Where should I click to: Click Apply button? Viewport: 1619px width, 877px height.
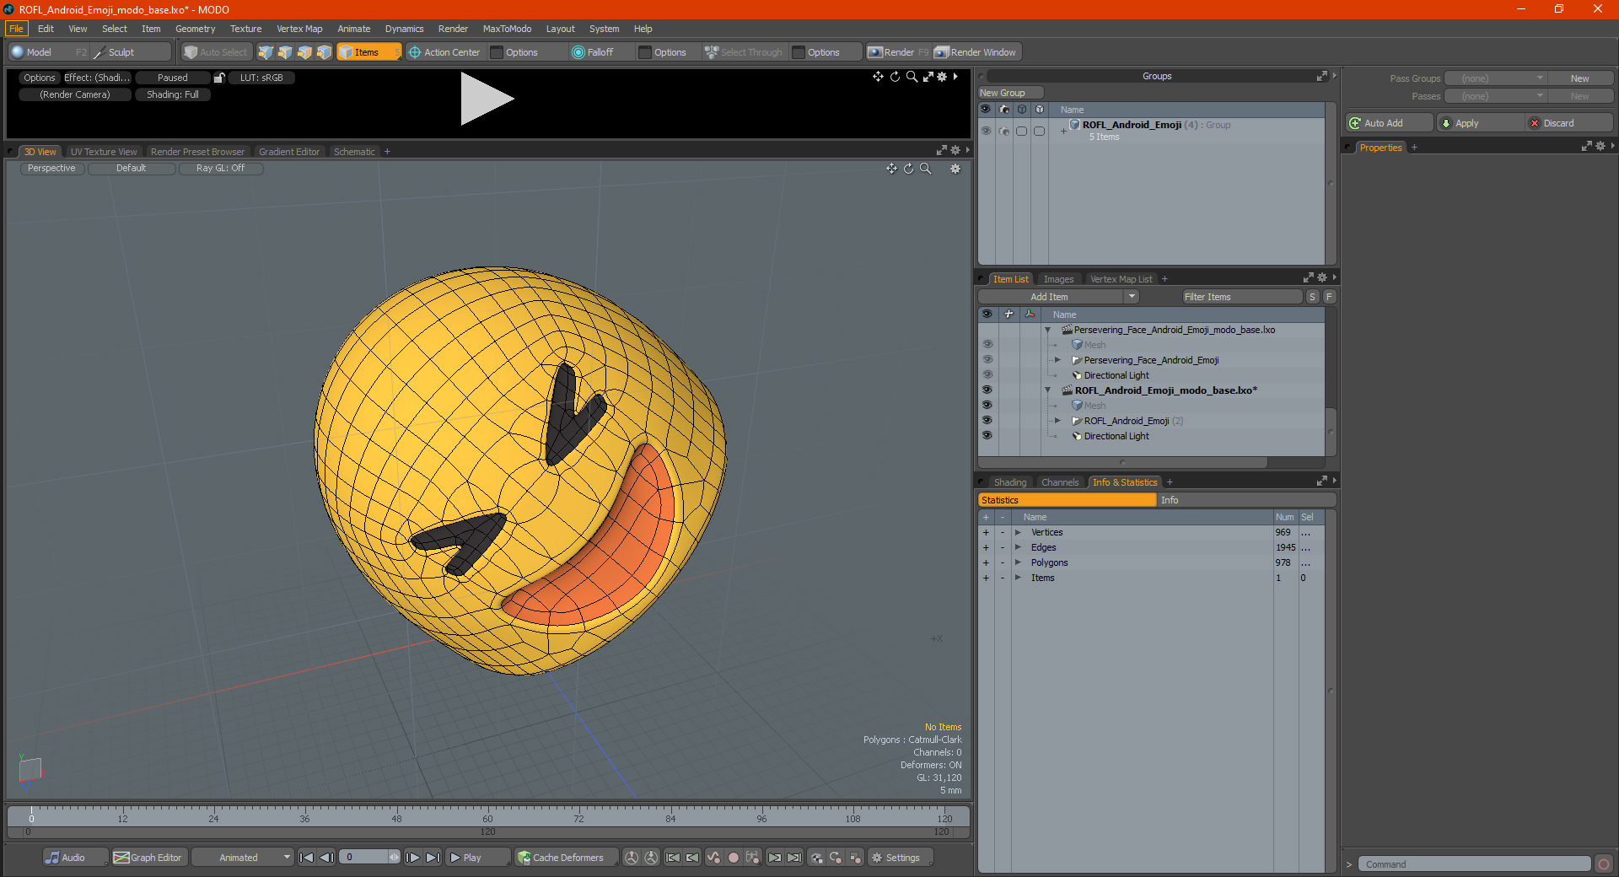1481,123
